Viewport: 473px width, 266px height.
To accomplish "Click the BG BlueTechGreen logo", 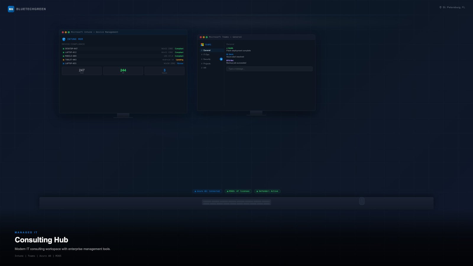I will 11,9.
